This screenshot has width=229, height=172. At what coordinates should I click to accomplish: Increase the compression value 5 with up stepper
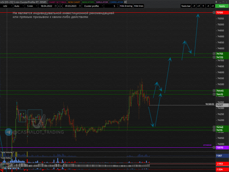point(117,5)
